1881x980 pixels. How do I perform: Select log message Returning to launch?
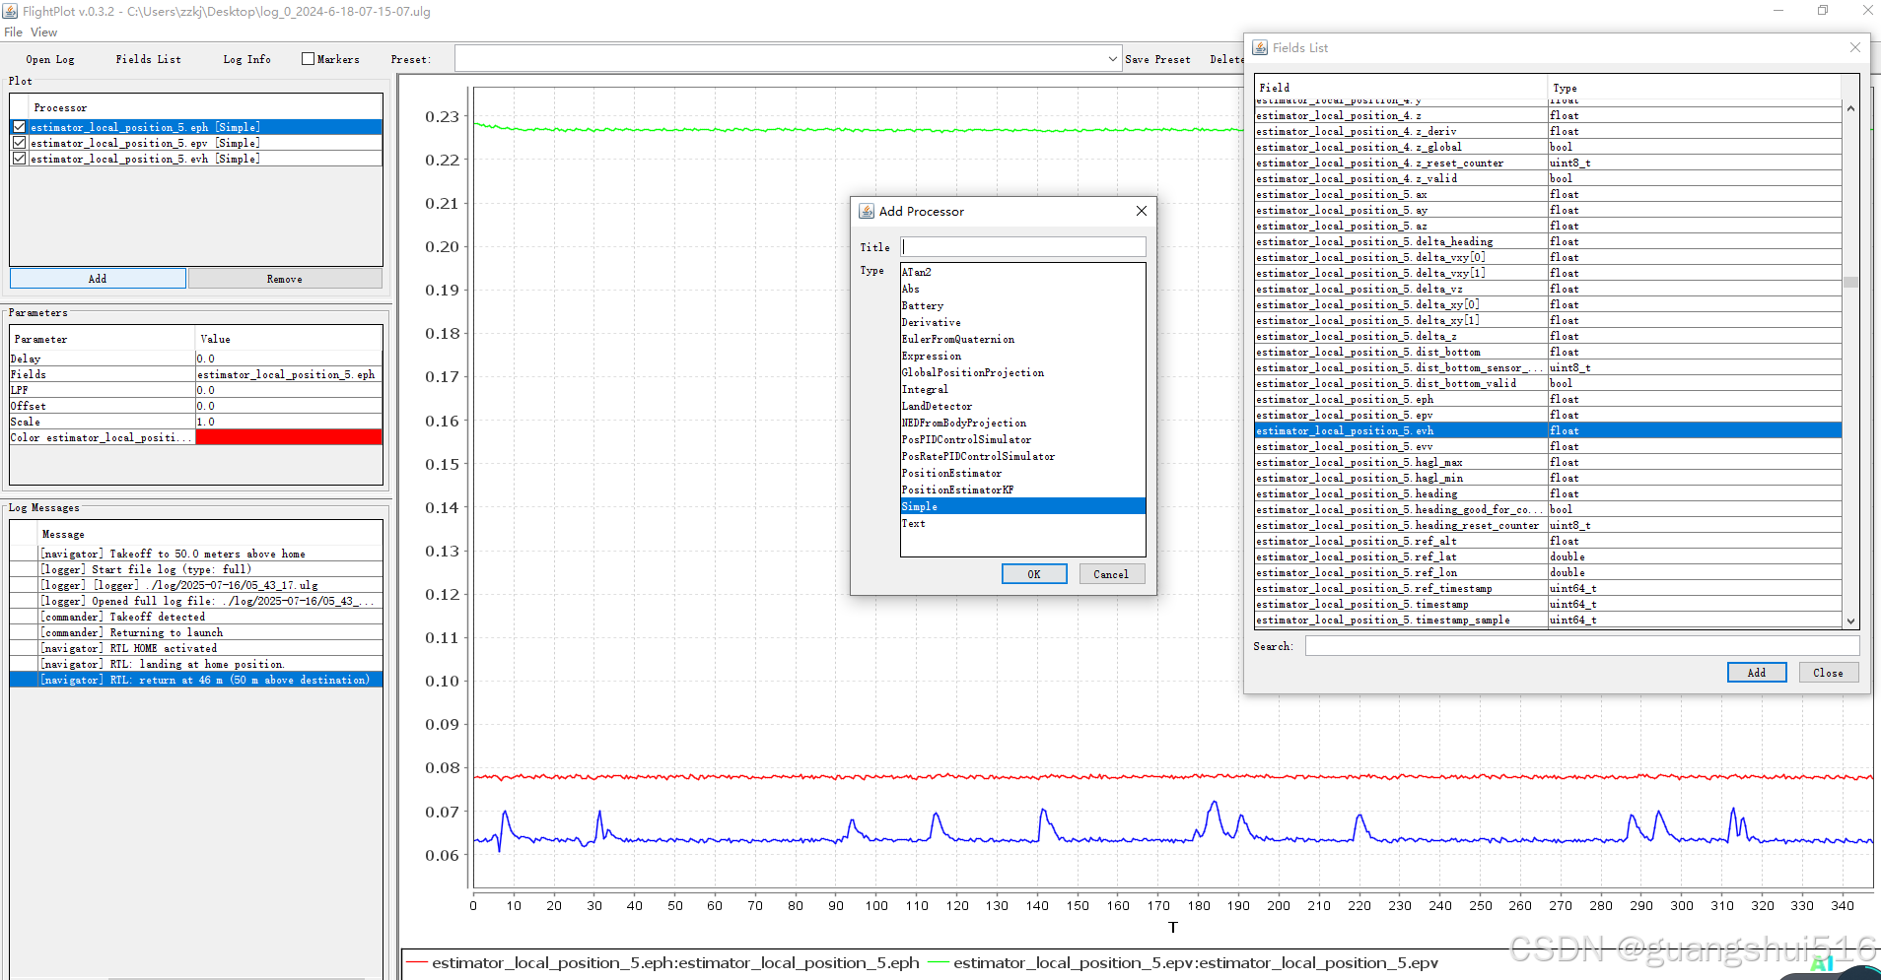point(196,632)
